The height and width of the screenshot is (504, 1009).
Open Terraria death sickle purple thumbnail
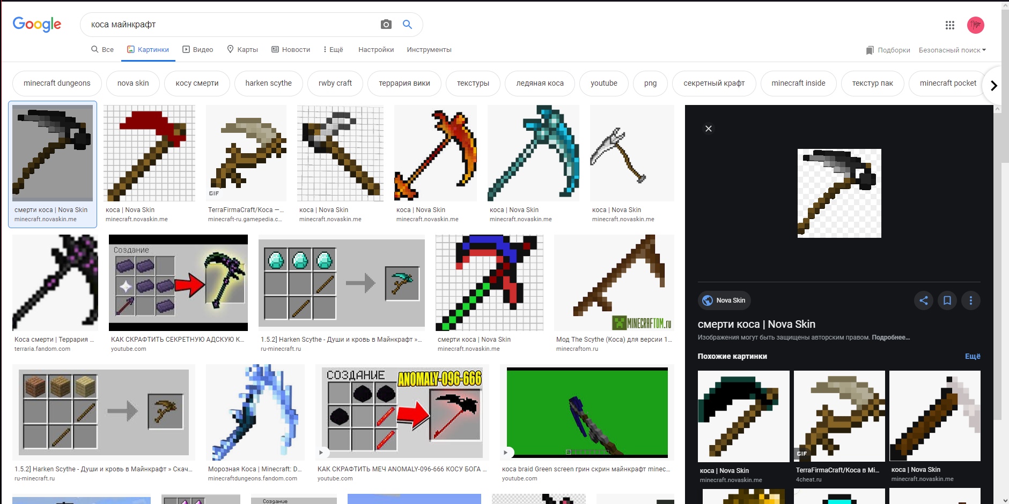click(55, 283)
